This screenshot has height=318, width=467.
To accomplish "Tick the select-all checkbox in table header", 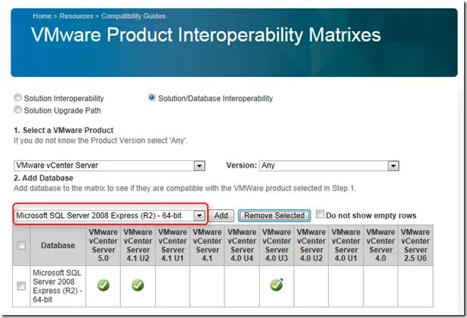I will [21, 245].
